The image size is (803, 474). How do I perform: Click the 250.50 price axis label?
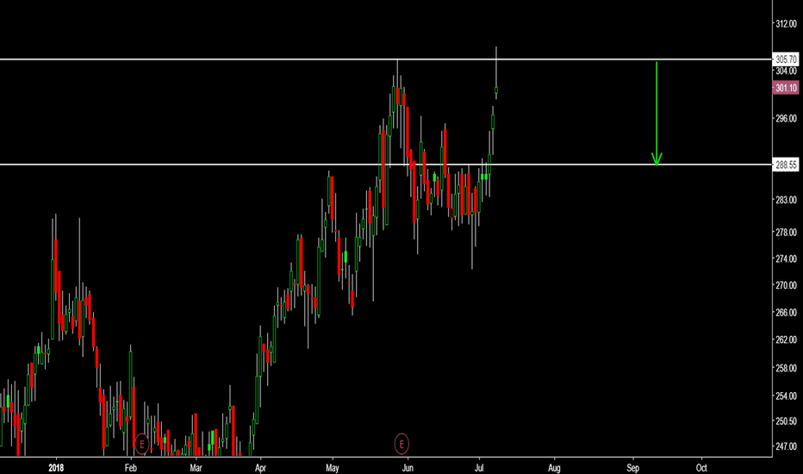(x=786, y=421)
